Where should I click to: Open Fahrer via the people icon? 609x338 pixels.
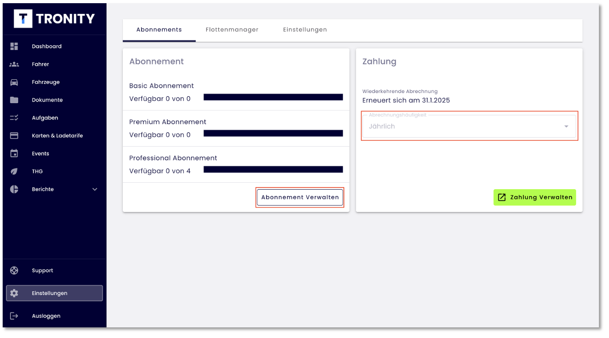[x=14, y=64]
